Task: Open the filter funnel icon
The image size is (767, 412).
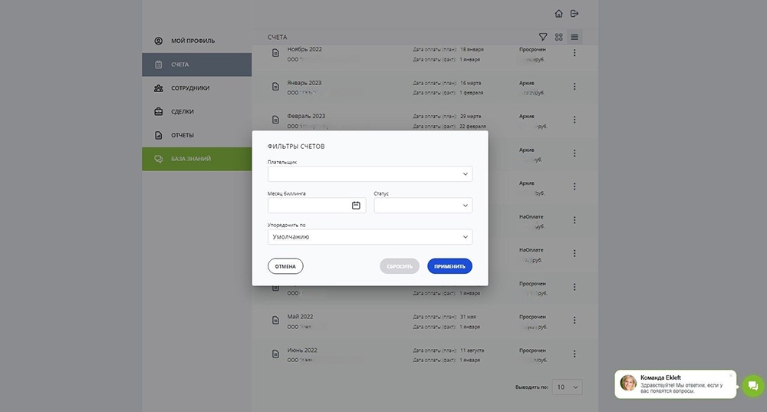Action: point(543,37)
